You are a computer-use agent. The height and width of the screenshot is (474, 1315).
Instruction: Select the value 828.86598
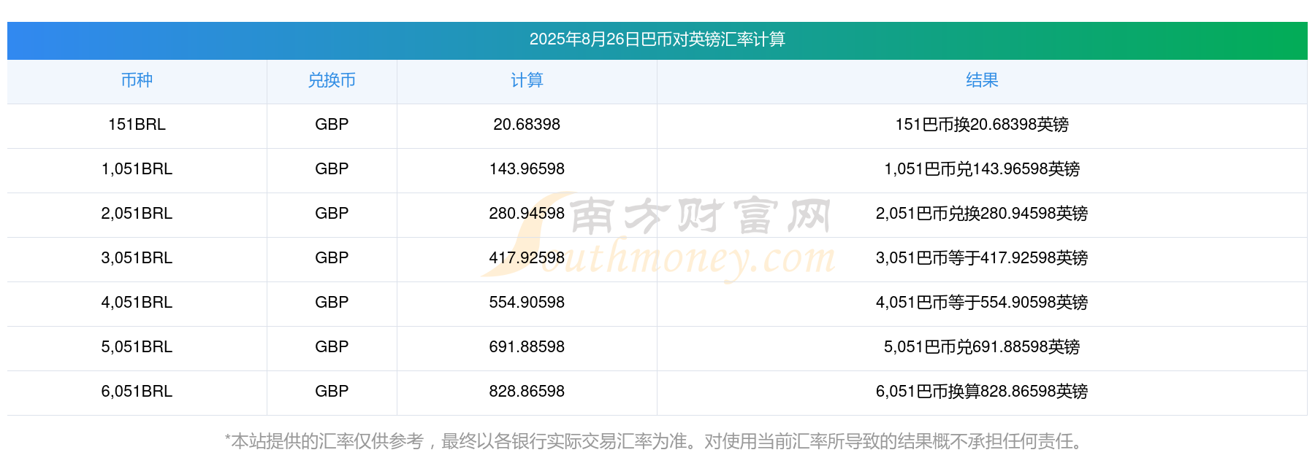527,392
